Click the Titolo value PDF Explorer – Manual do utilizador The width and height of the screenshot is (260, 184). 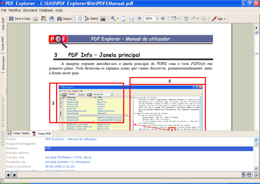[71, 139]
